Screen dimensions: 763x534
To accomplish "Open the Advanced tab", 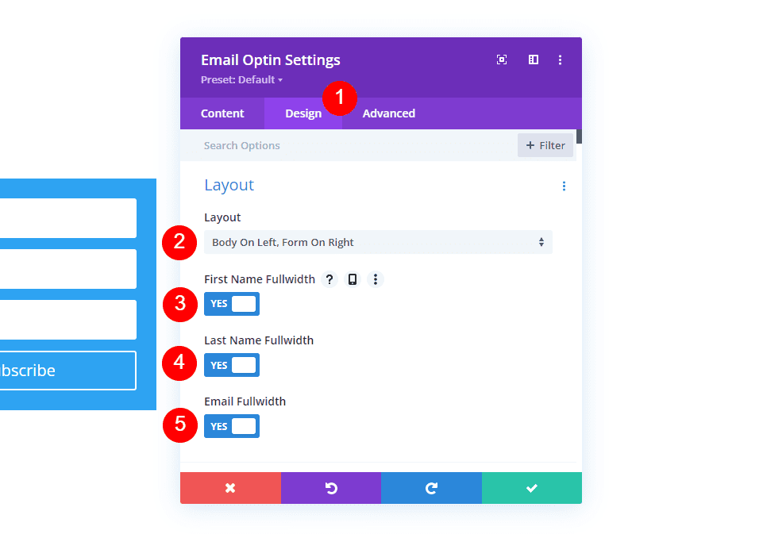I will [388, 113].
